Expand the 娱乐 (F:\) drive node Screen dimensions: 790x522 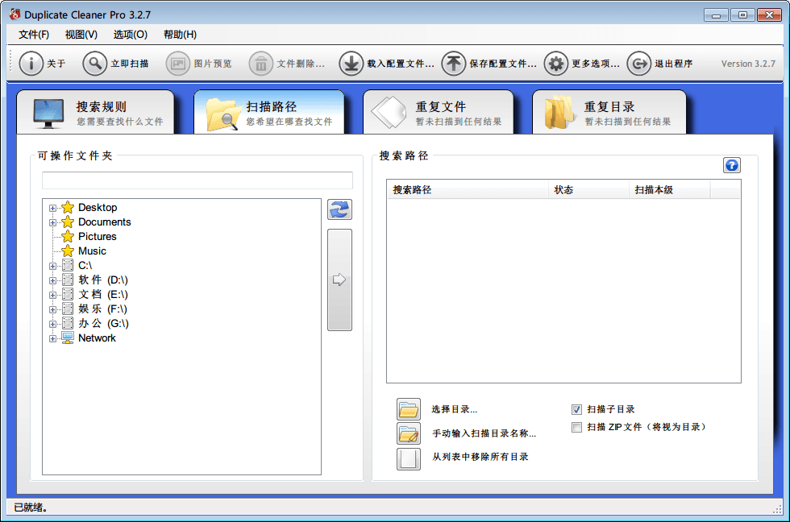[52, 309]
